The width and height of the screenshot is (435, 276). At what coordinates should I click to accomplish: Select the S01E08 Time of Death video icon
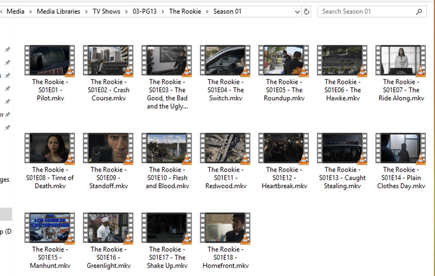[49, 148]
